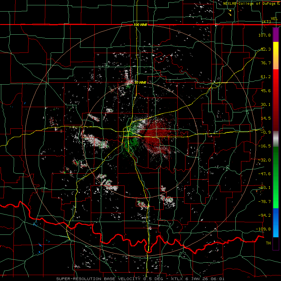Click the TH label below the scale
The height and width of the screenshot is (281, 281).
coord(268,243)
